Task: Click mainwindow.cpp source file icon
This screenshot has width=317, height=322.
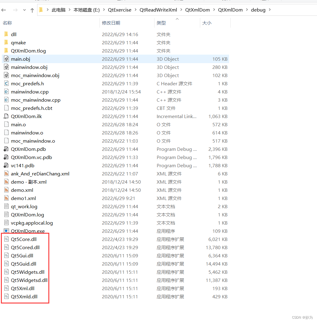Action: [6, 92]
